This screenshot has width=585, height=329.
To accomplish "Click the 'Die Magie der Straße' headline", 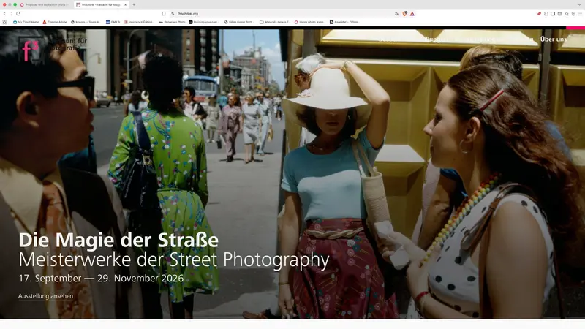I will pos(118,241).
